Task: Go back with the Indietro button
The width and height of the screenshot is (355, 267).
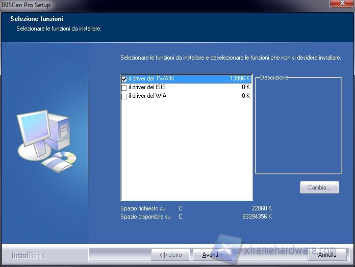Action: tap(170, 254)
